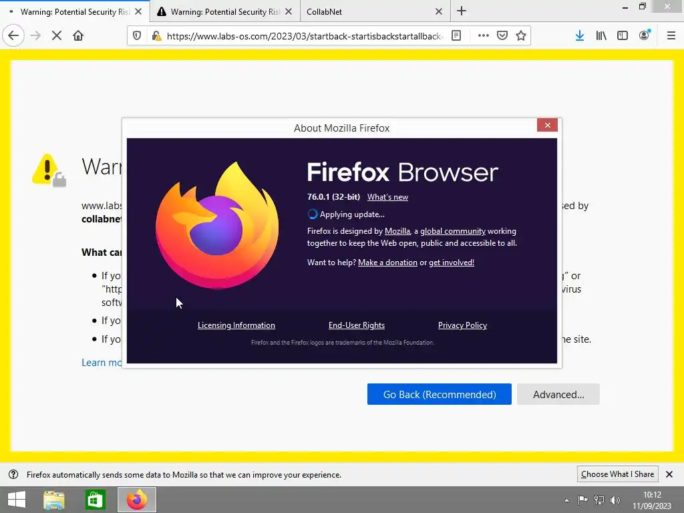Open the Firefox home page

coord(78,36)
